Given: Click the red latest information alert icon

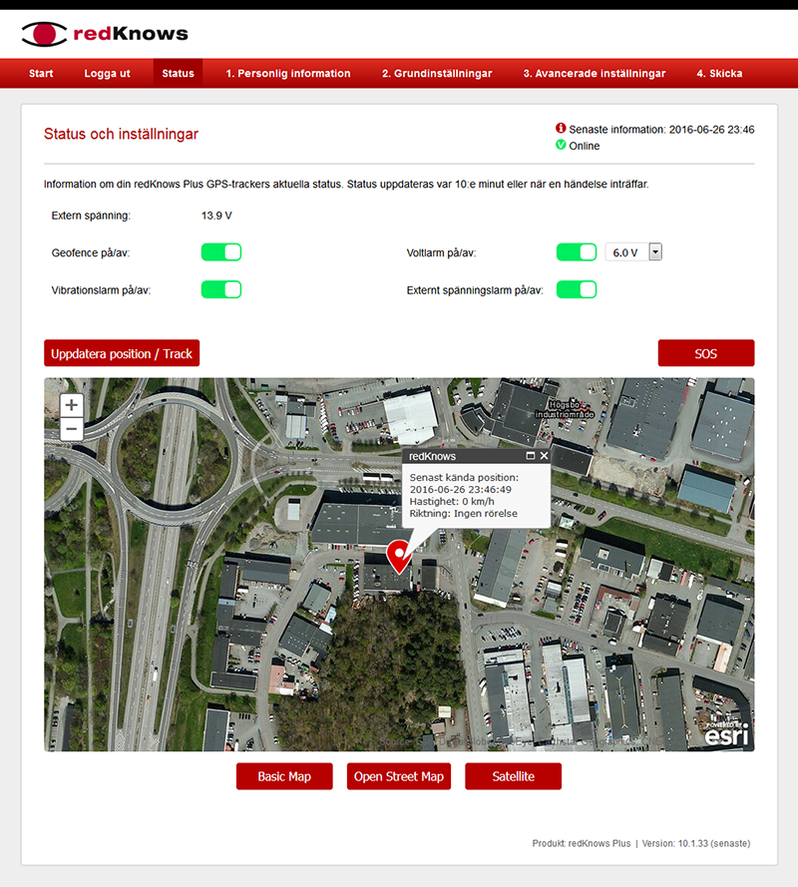Looking at the screenshot, I should (x=561, y=129).
